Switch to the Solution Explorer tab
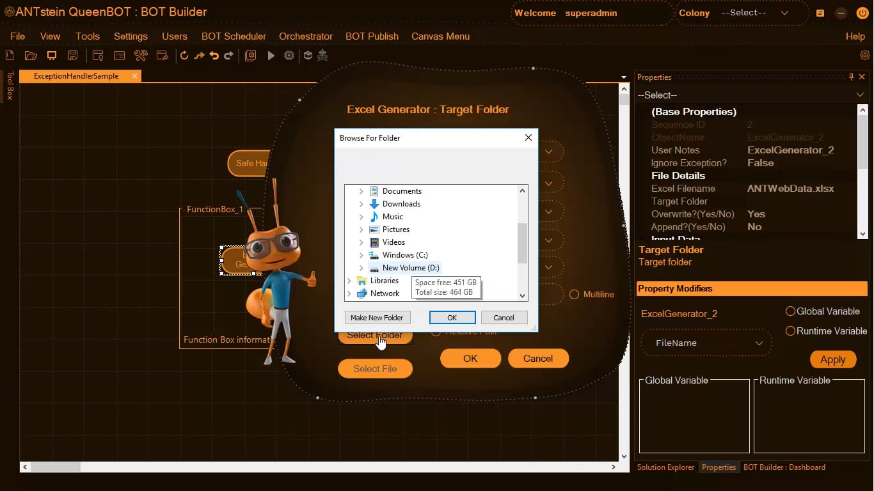Image resolution: width=874 pixels, height=491 pixels. tap(665, 467)
